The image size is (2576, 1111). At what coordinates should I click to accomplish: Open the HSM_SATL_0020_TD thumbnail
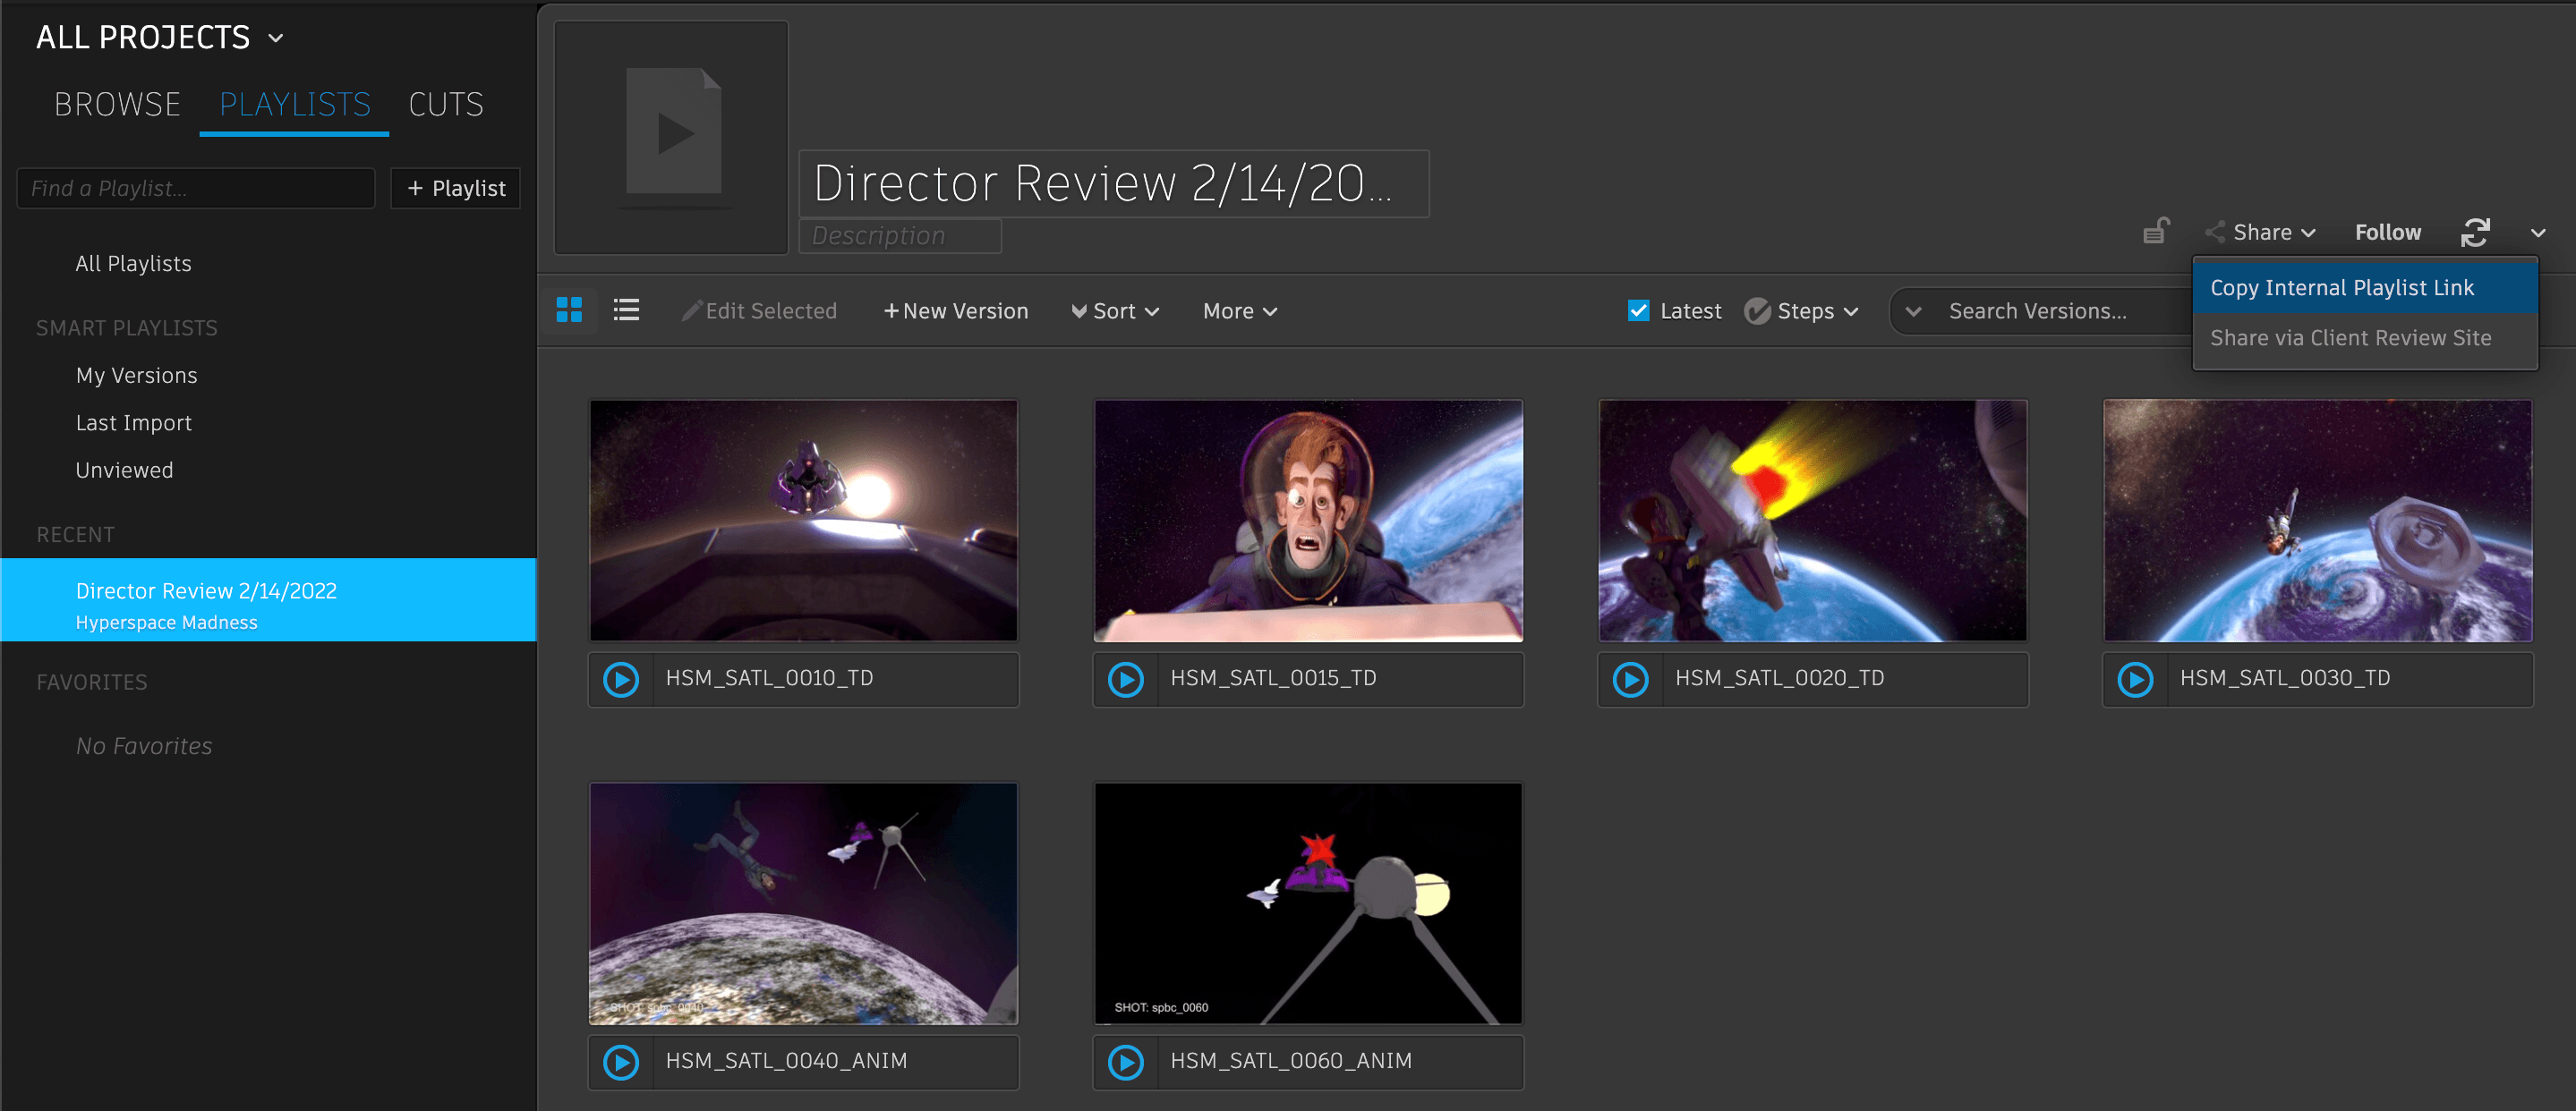1813,520
